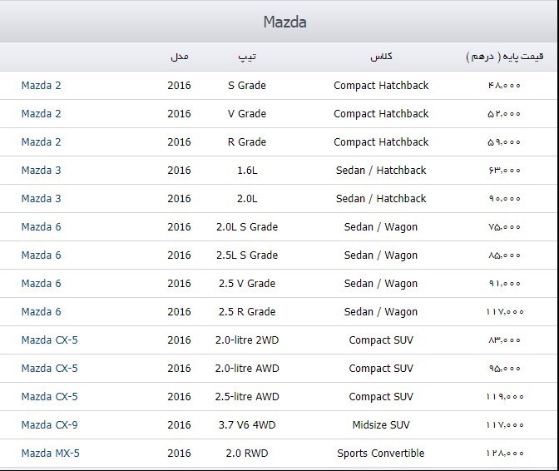Click Sedan / Wagon in the 2.5 V Grade row

[x=381, y=284]
